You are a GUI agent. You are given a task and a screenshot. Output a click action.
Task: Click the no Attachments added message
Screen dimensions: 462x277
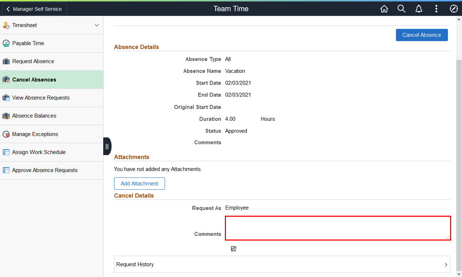[x=158, y=169]
